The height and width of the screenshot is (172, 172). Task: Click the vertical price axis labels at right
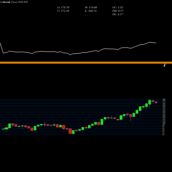click(x=164, y=117)
